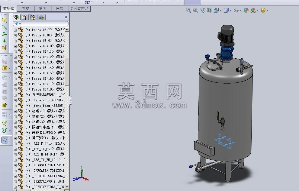Open the ConfigurationManager tab icon
Screen dimensions: 299x191
click(x=33, y=17)
